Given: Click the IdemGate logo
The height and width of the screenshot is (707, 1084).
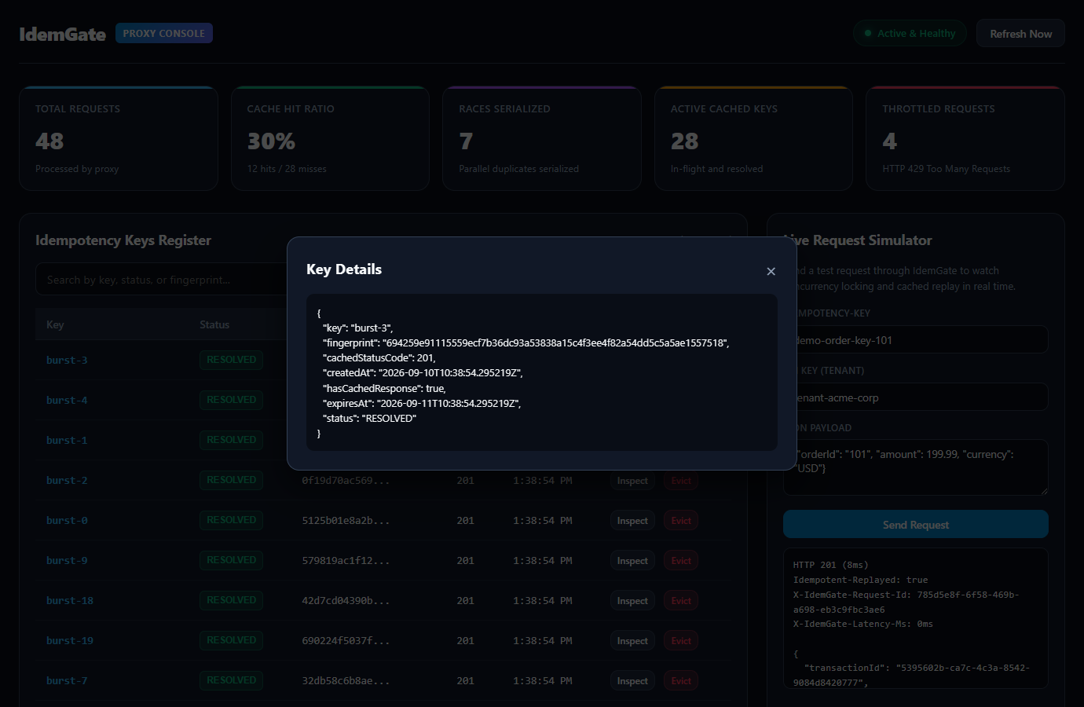Looking at the screenshot, I should click(63, 34).
